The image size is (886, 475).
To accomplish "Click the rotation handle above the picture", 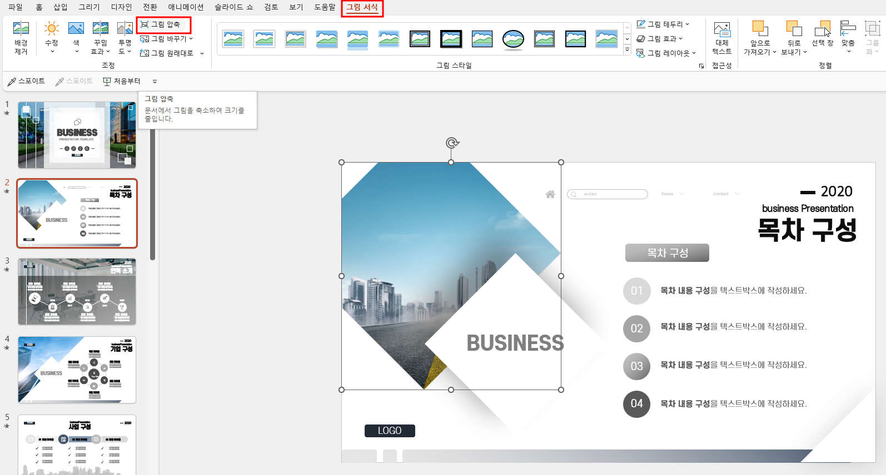I will [x=452, y=143].
